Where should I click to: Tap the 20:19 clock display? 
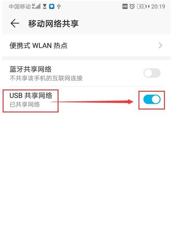pyautogui.click(x=158, y=6)
